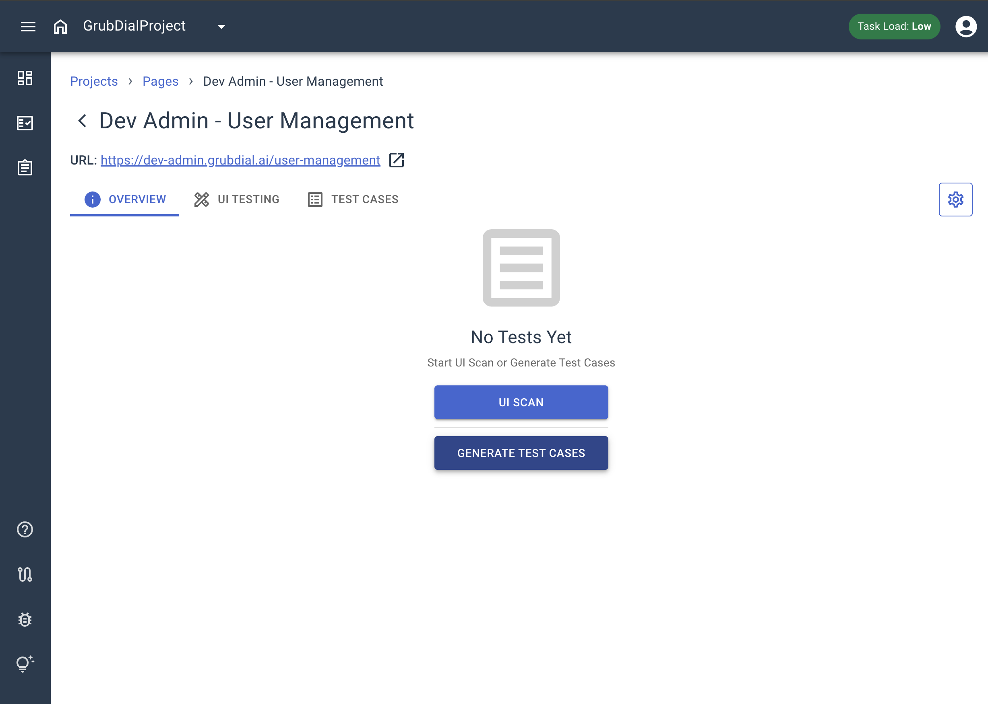
Task: Open the dashboard icon in sidebar
Action: click(x=25, y=78)
